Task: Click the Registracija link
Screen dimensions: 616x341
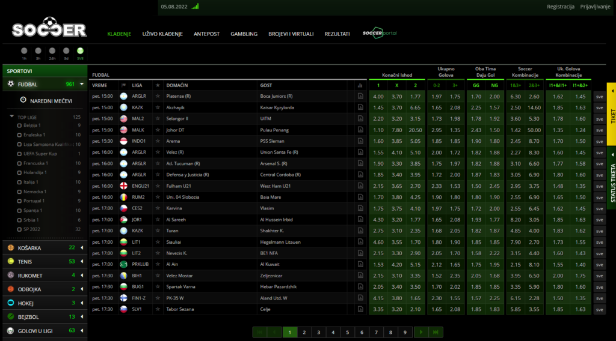Action: click(560, 7)
